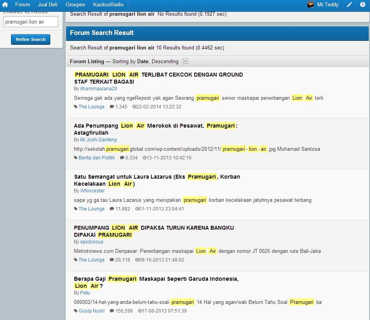
Task: Click Mr.Teddy username in navbar
Action: (328, 5)
